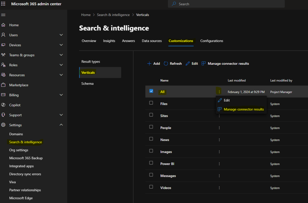Check the Messages vertical checkbox

pyautogui.click(x=151, y=175)
